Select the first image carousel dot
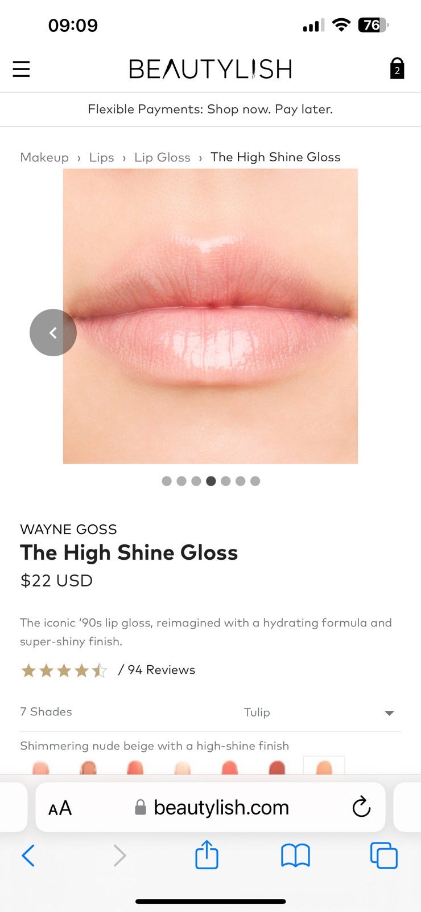421x912 pixels. [167, 481]
